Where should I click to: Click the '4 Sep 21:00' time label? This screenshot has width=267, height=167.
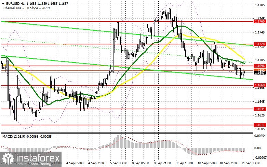tap(97, 163)
